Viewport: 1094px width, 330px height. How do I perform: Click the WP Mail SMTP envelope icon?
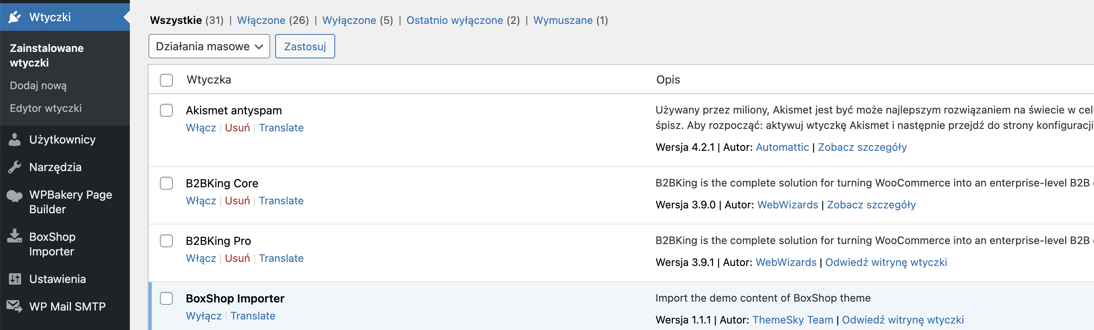point(15,306)
